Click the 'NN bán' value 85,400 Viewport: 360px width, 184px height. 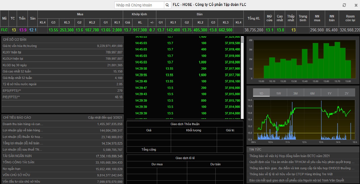coord(332,30)
